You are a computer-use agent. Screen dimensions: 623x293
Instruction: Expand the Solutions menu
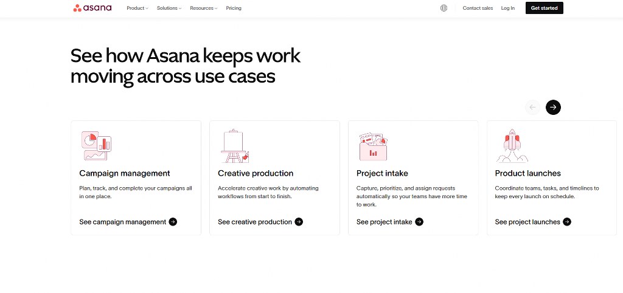click(169, 8)
